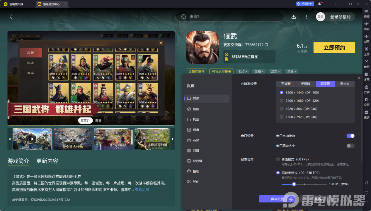Click the search field containing 诛仙2

click(x=230, y=17)
